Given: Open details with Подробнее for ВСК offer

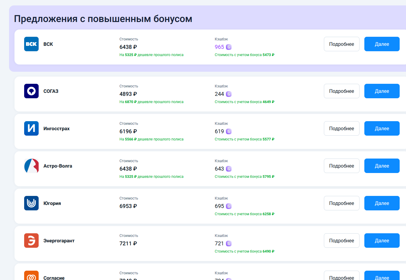Looking at the screenshot, I should click(x=341, y=44).
